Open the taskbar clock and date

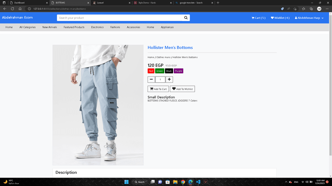pos(320,182)
